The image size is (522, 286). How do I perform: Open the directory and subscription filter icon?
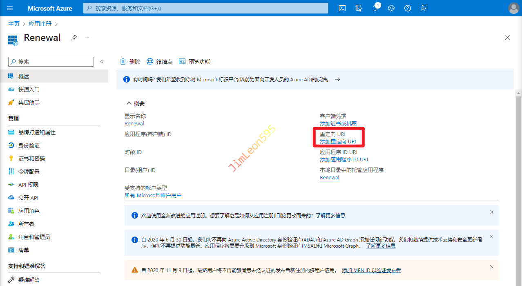(x=359, y=8)
